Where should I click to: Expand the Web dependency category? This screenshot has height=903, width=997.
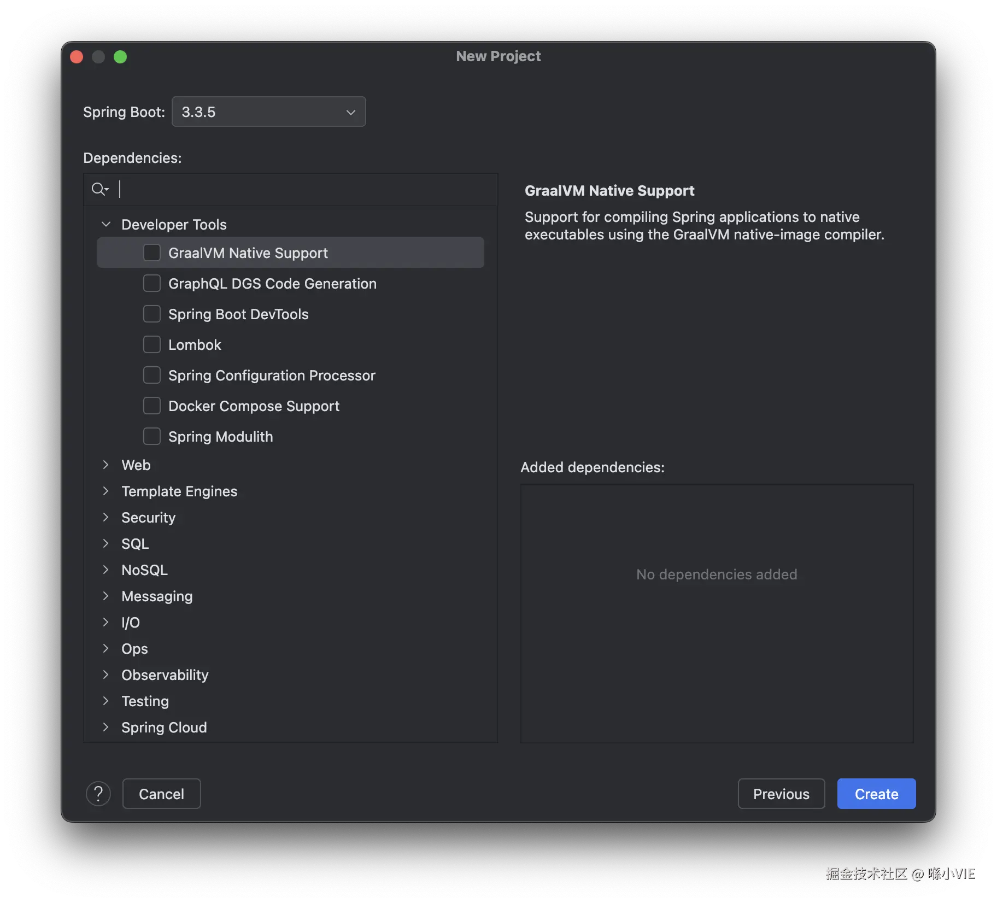click(106, 465)
